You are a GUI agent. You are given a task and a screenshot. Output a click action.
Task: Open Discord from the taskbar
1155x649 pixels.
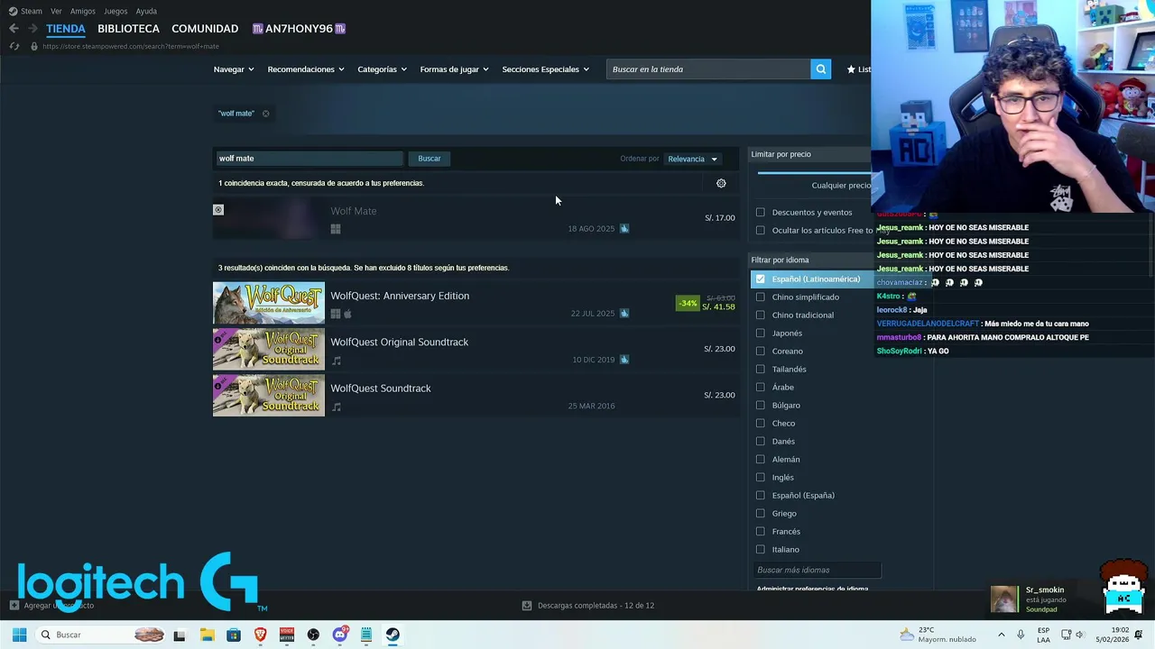click(x=340, y=635)
